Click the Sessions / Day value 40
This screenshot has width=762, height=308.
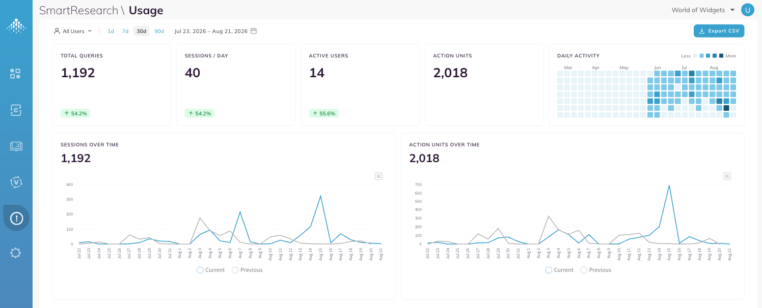tap(193, 73)
